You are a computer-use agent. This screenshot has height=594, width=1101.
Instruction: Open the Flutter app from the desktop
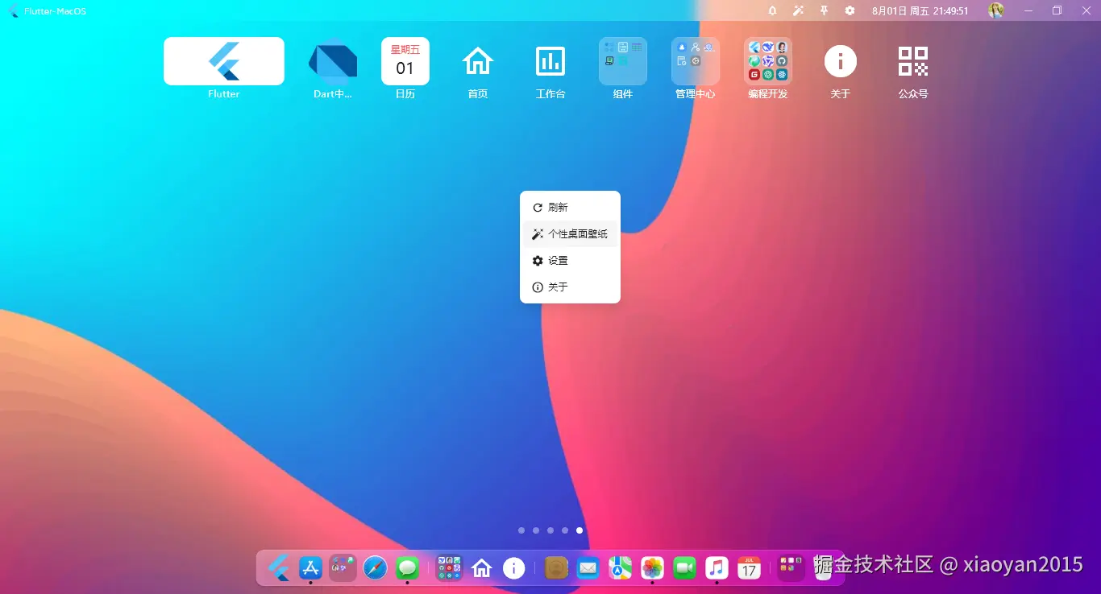(x=223, y=61)
